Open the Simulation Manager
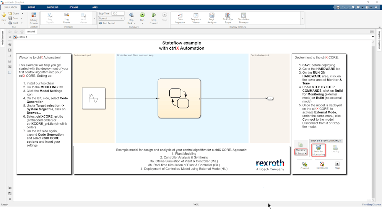 point(244,18)
